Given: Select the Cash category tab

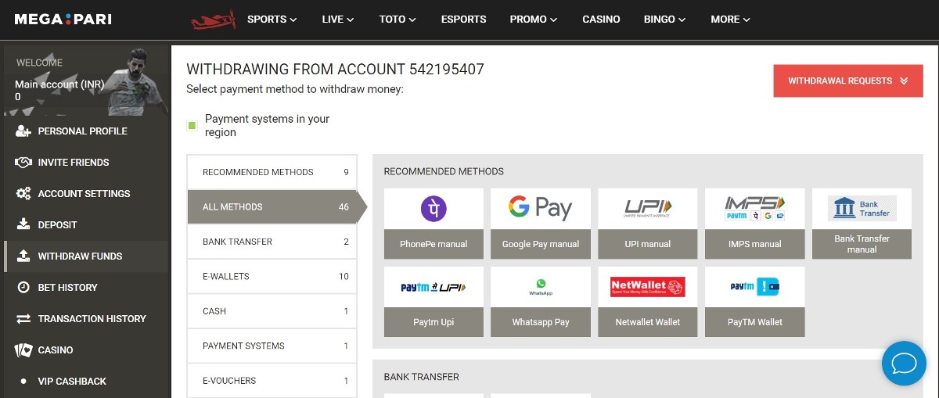Looking at the screenshot, I should click(272, 311).
